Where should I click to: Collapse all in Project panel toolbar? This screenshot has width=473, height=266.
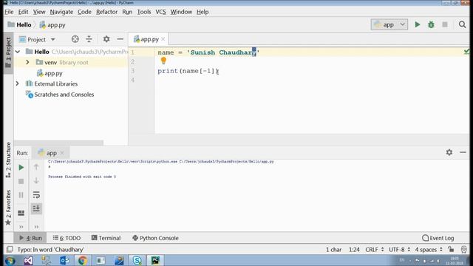click(89, 39)
